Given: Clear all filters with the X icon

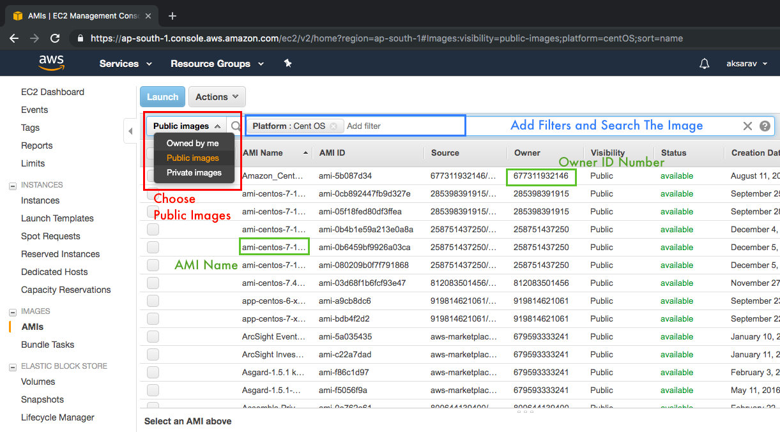Looking at the screenshot, I should click(747, 126).
